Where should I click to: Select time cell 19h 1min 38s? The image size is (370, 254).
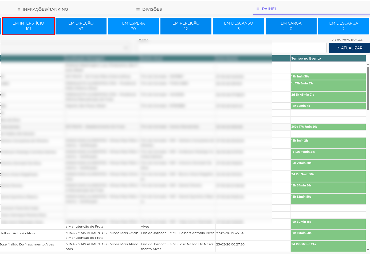pyautogui.click(x=328, y=76)
